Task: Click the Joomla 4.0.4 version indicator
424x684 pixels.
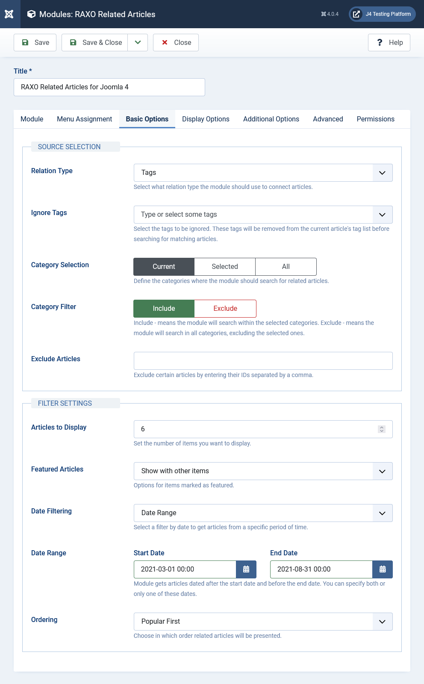Action: (330, 14)
